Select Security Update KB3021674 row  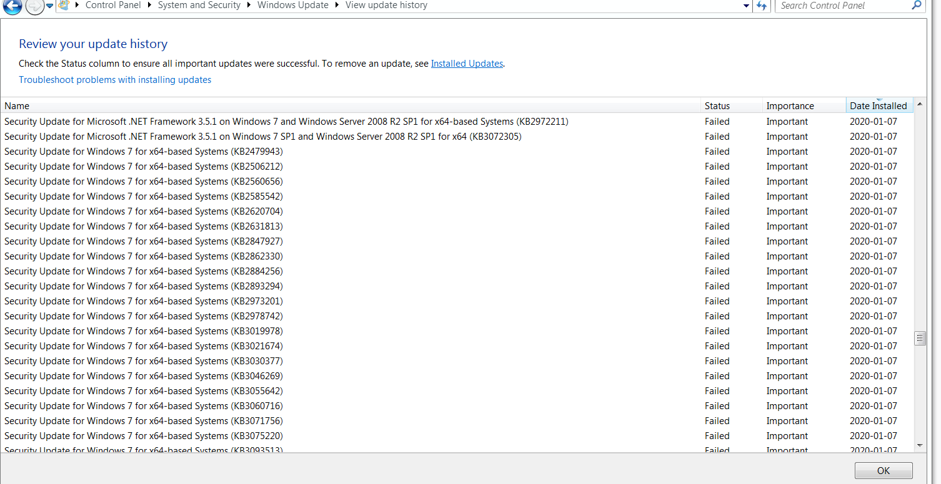(x=457, y=346)
